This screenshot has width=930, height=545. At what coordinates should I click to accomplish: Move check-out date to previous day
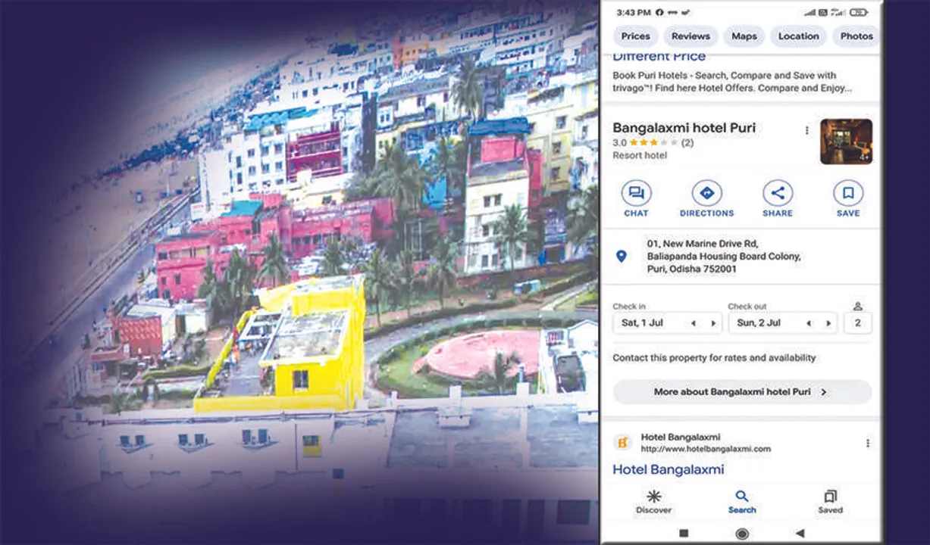[x=809, y=323]
